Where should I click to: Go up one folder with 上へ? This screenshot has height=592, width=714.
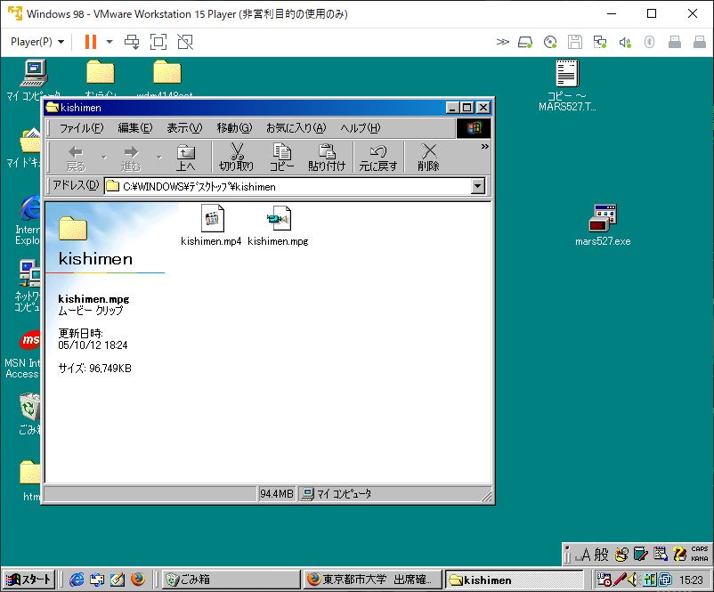tap(186, 157)
